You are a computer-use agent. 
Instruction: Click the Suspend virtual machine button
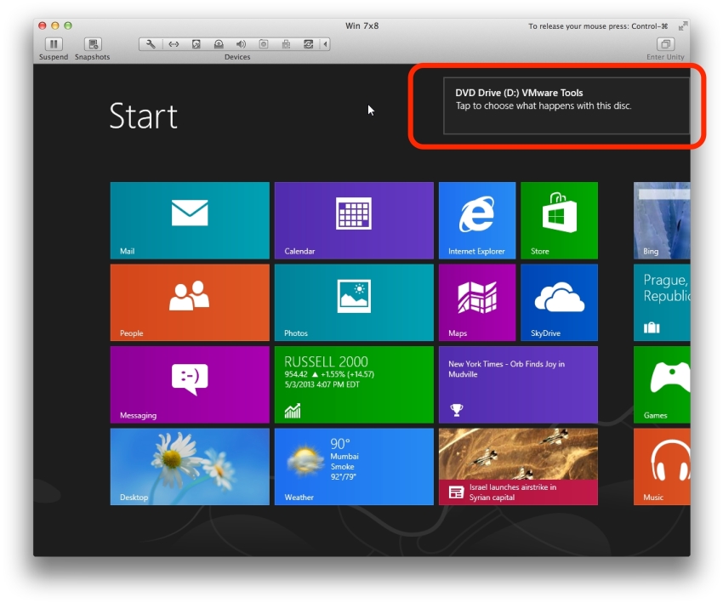[x=53, y=44]
